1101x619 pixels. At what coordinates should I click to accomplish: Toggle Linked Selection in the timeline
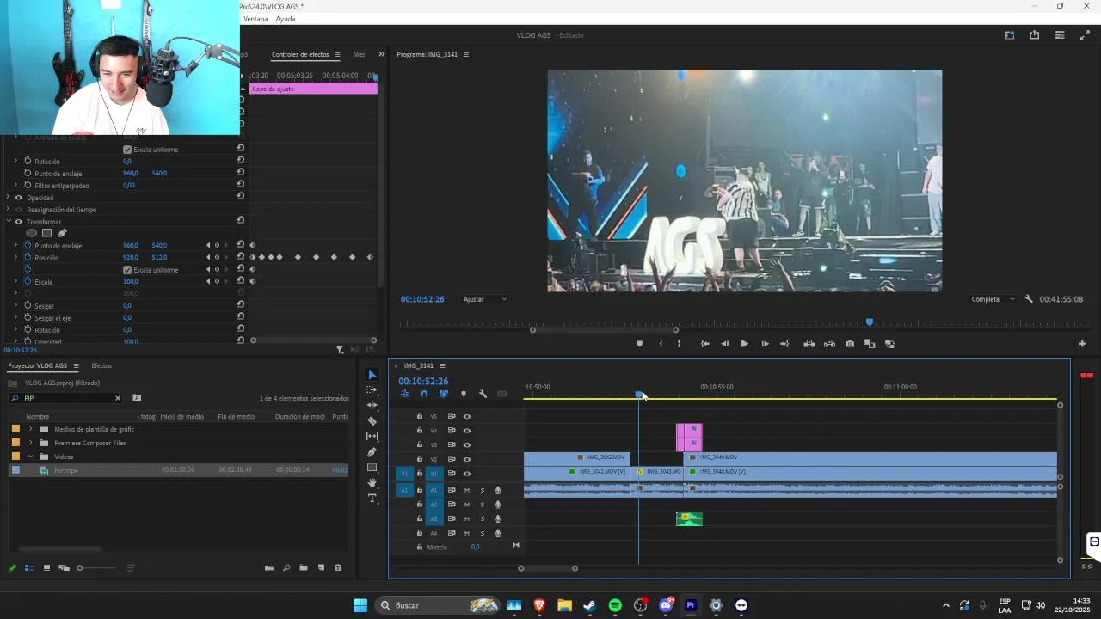(x=444, y=394)
